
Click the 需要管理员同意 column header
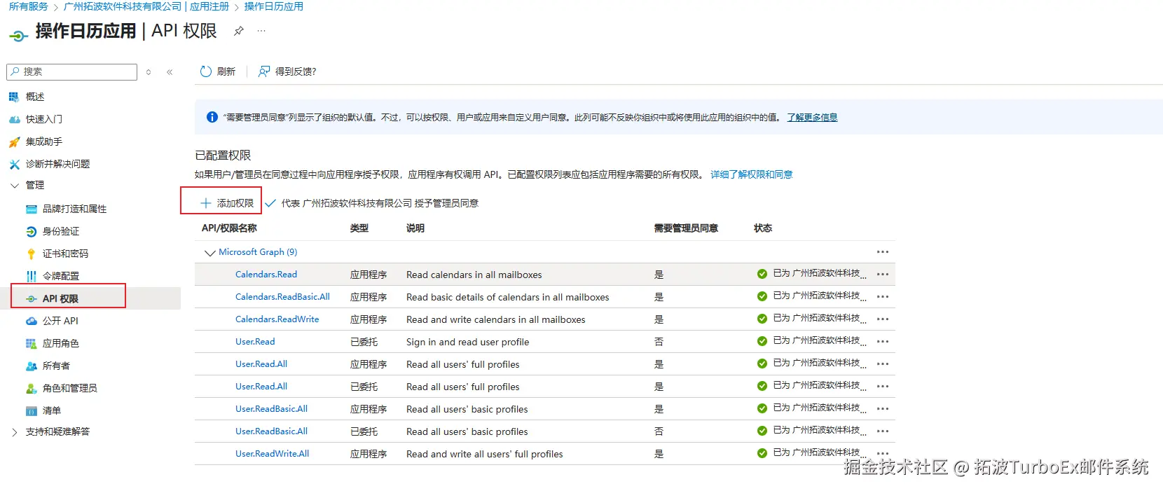[686, 228]
